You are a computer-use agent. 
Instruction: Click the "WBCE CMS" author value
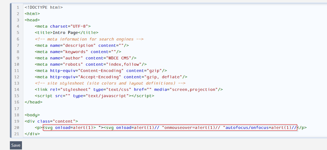(x=119, y=58)
